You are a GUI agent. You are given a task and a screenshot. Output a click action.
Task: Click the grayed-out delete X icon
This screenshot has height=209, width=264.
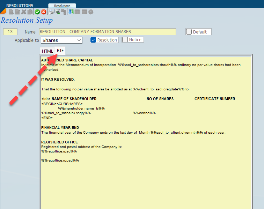click(24, 12)
